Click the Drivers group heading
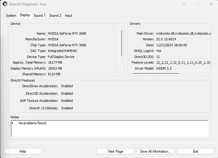 135,24
